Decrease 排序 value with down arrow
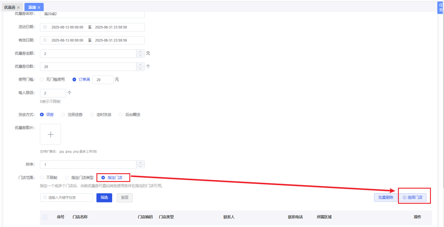Viewport: 444px width, 227px height. coord(141,167)
